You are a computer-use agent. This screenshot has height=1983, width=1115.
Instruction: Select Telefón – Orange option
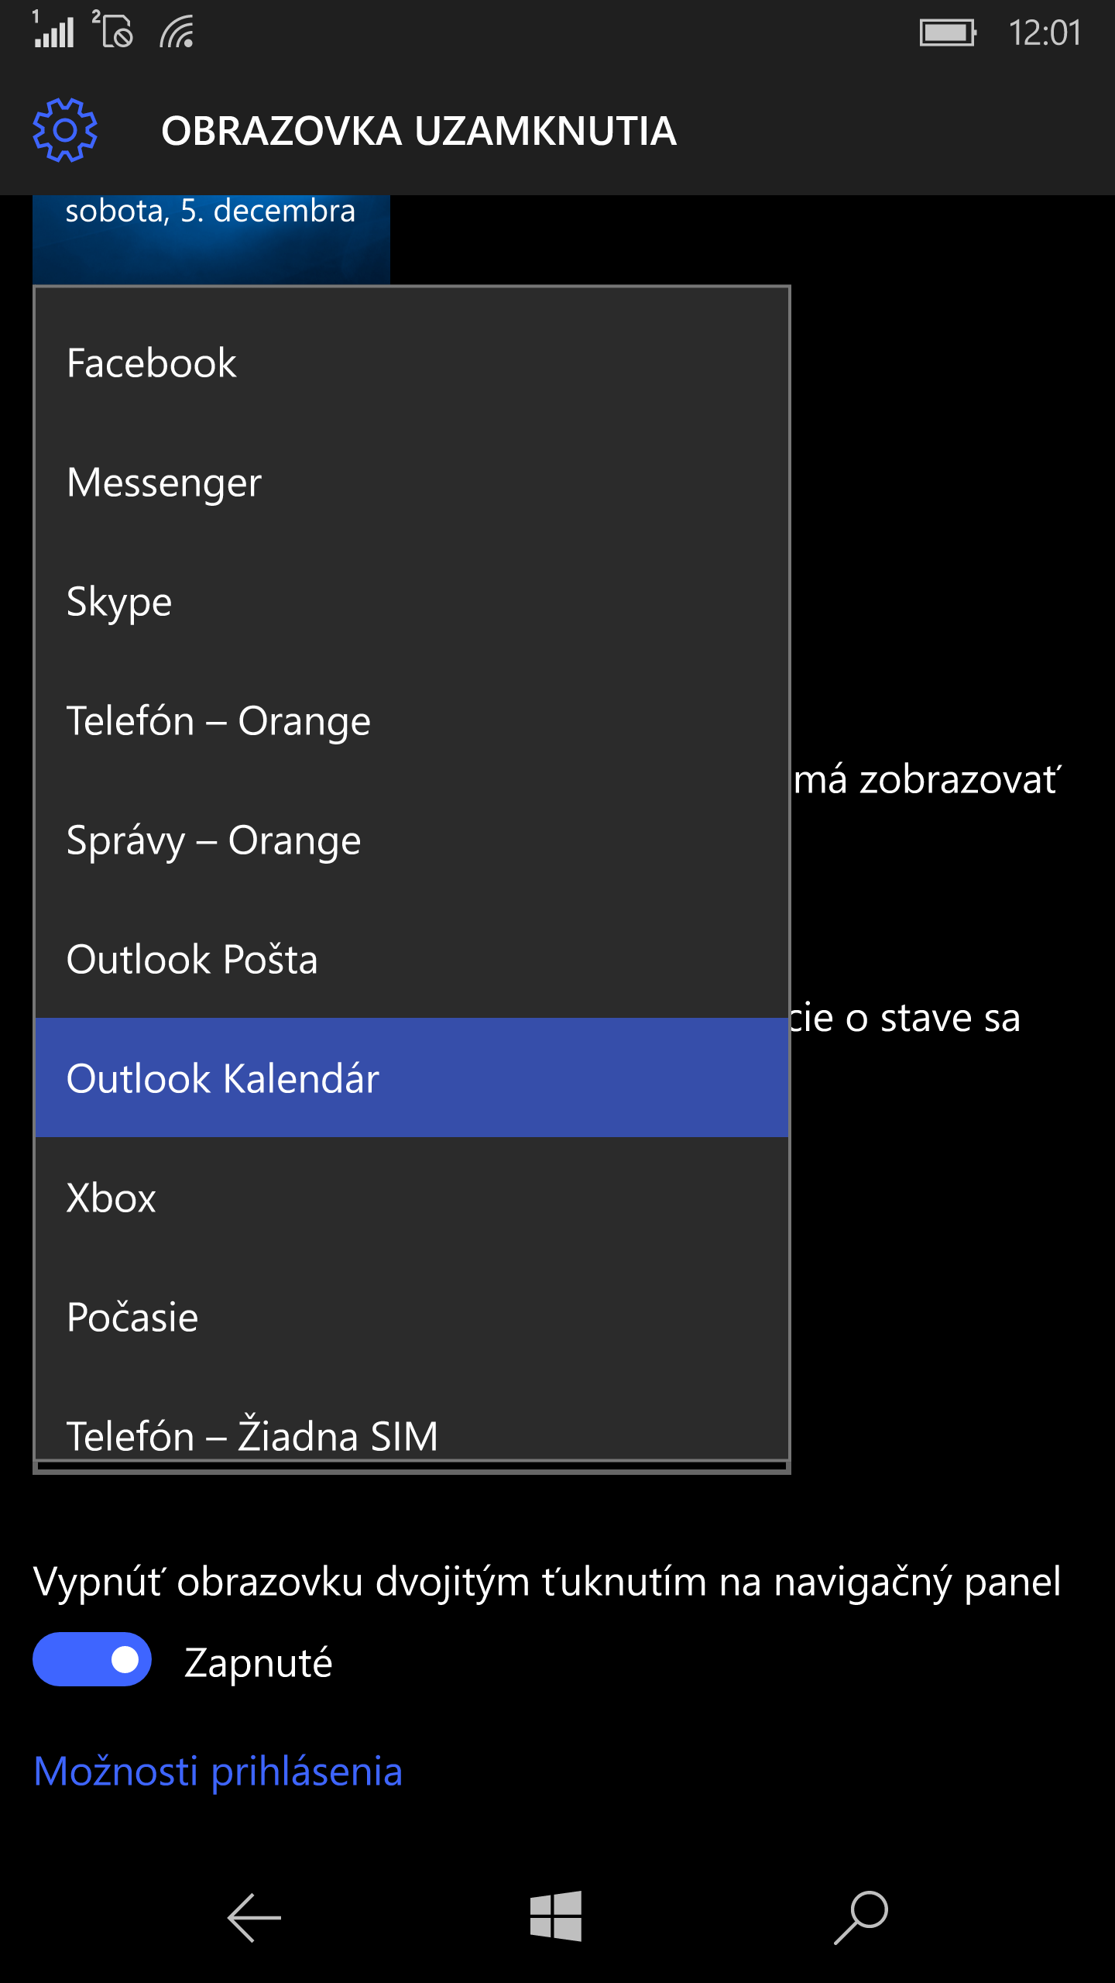[x=412, y=720]
